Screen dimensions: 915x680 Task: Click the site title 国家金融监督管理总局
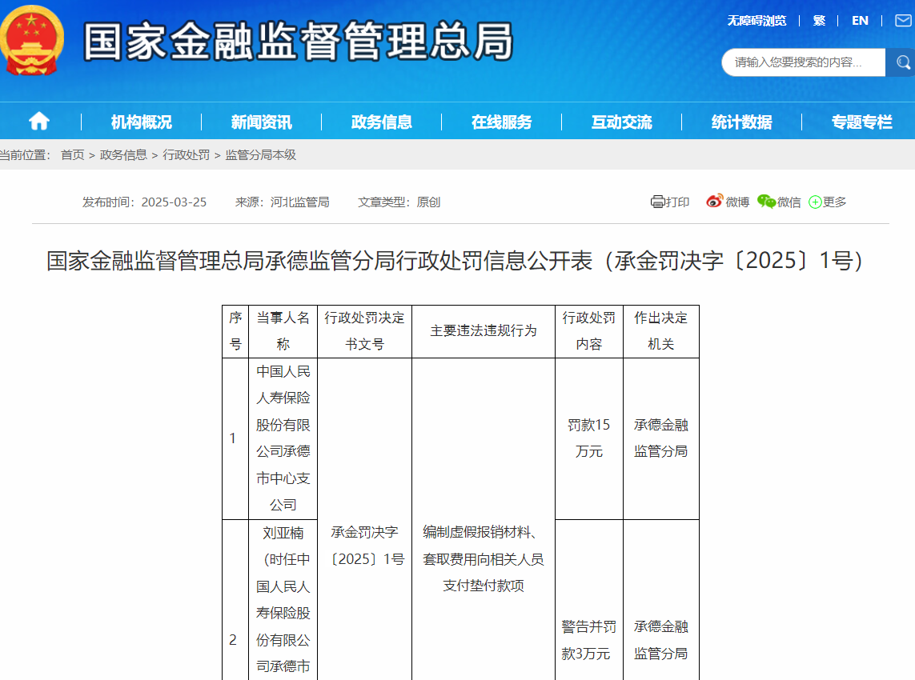click(298, 42)
